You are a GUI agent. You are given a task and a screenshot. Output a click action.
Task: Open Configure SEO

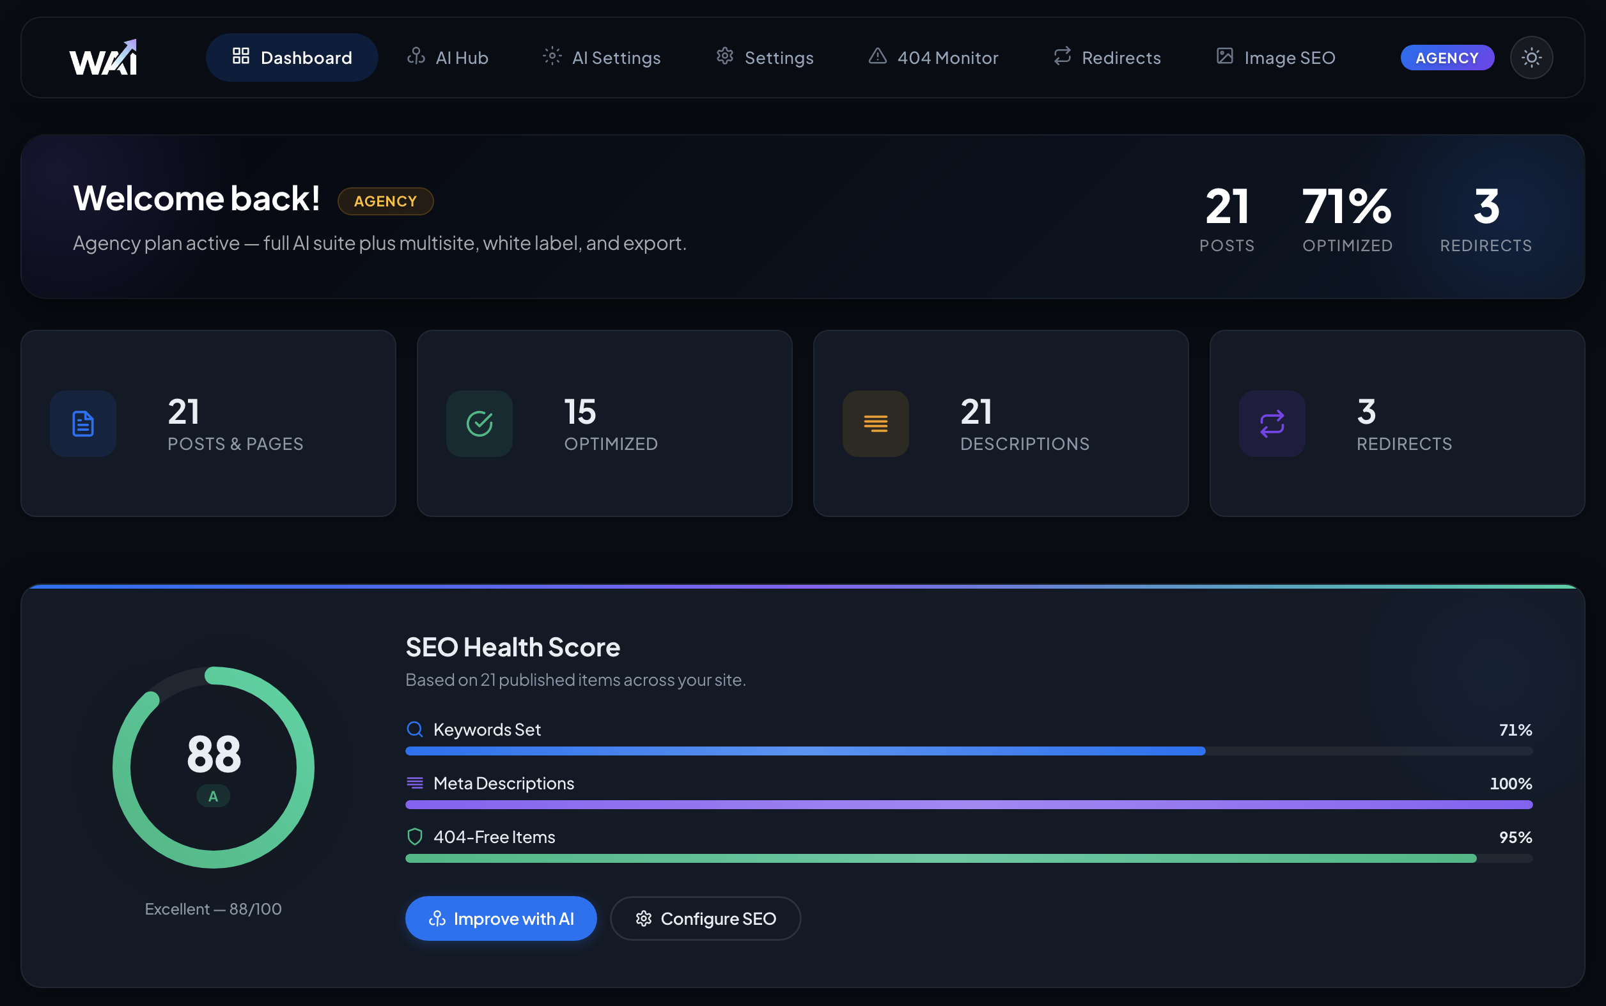(x=705, y=918)
